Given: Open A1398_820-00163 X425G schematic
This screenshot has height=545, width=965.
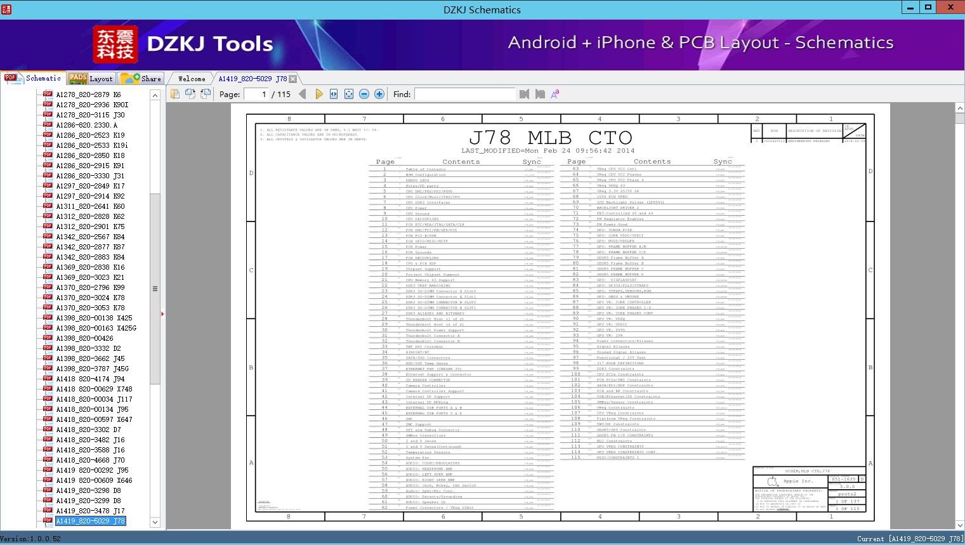Looking at the screenshot, I should tap(96, 328).
